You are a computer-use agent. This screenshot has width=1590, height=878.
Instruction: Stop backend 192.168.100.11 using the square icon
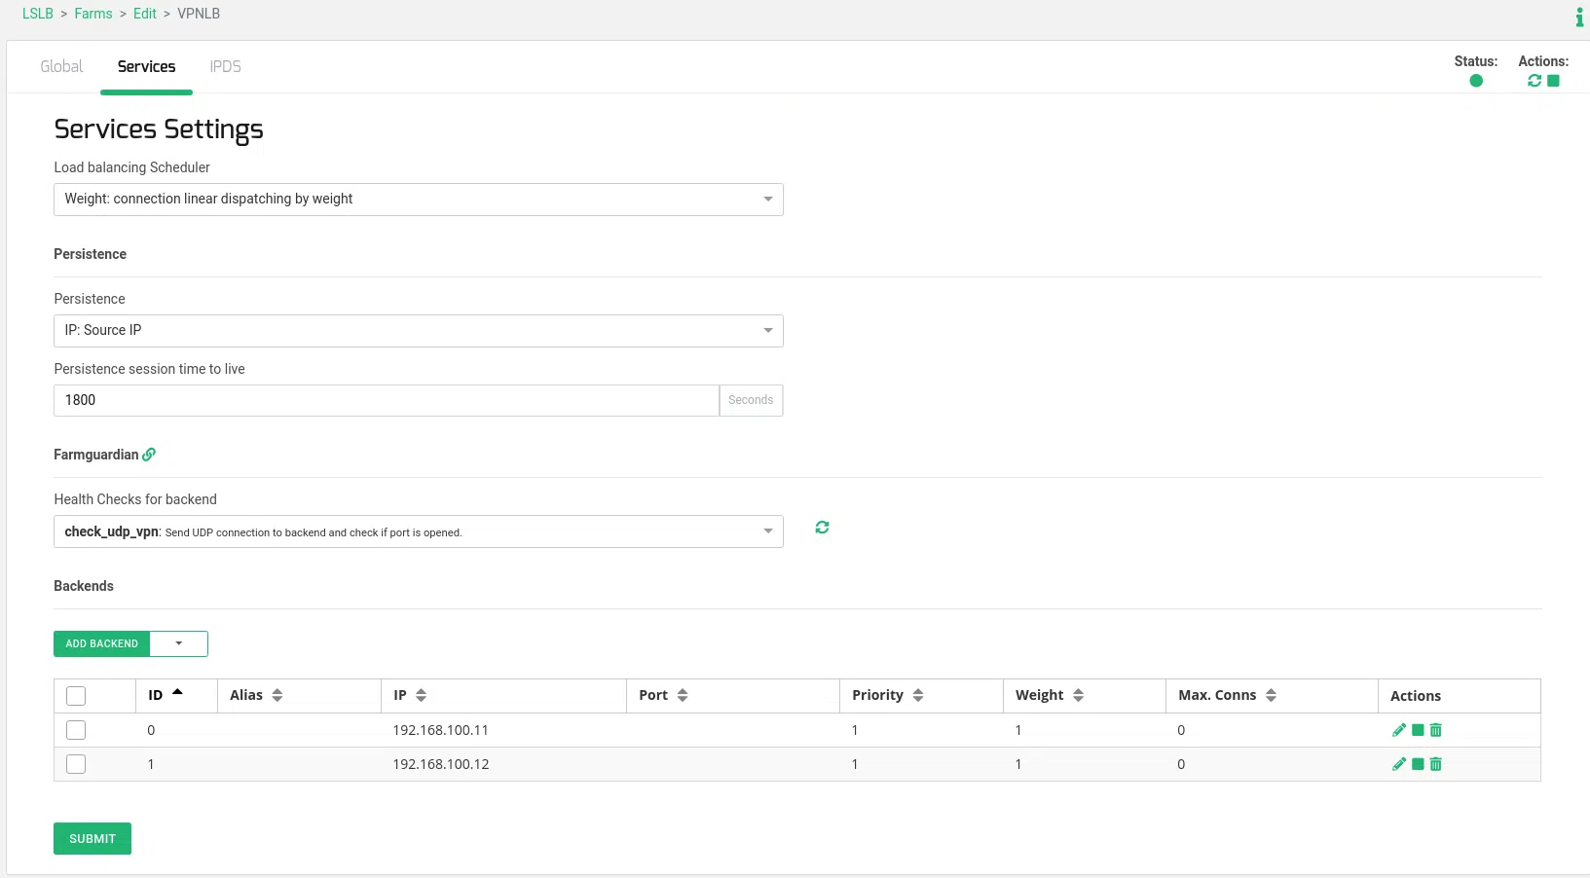tap(1418, 730)
